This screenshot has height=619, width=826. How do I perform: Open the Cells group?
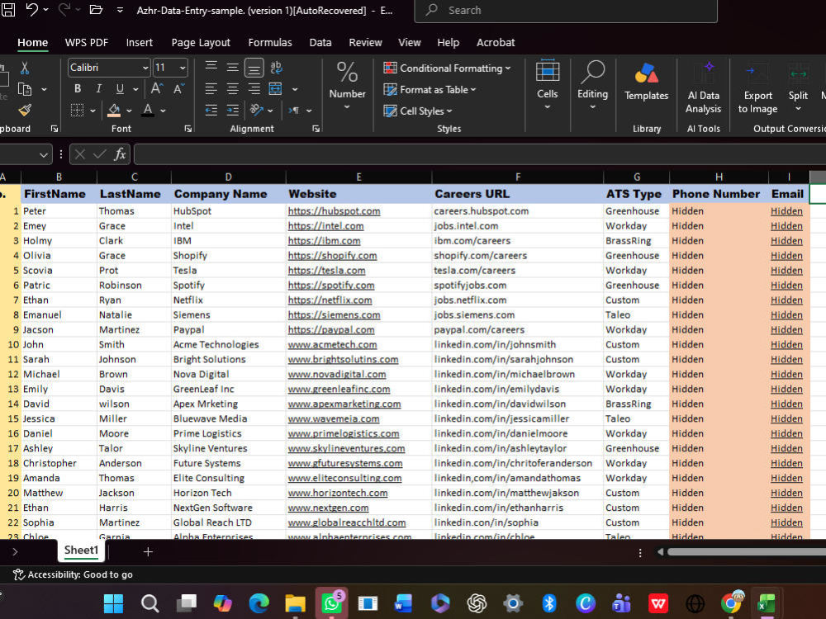click(x=548, y=85)
